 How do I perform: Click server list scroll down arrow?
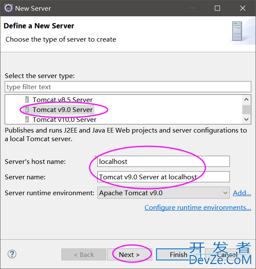247,119
